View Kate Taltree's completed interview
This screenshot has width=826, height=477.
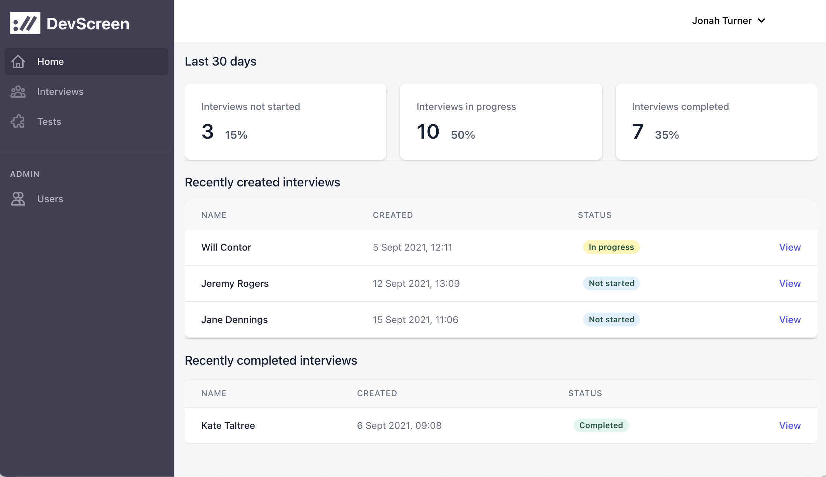tap(789, 425)
